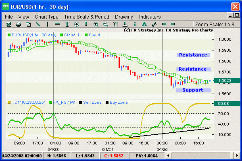Click the Buy Zone legend label
This screenshot has width=242, height=161.
[119, 102]
